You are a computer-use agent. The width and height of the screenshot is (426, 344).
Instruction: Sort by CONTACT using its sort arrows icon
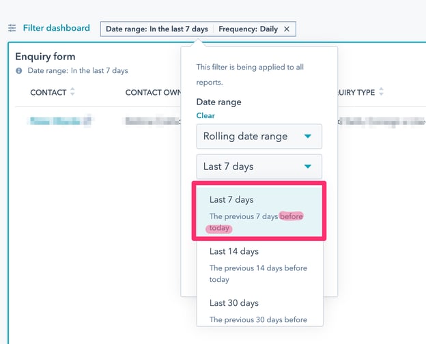coord(73,92)
